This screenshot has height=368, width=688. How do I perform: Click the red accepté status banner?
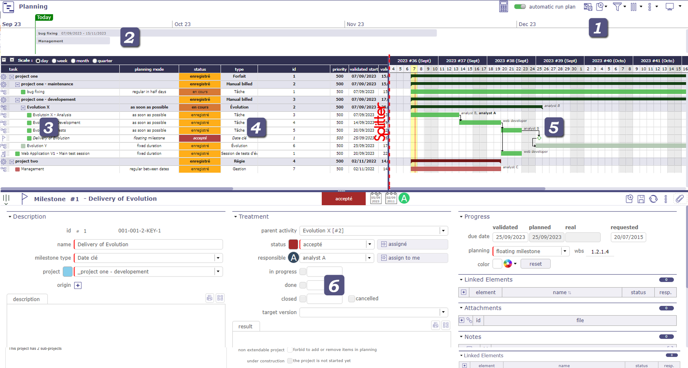click(x=344, y=198)
